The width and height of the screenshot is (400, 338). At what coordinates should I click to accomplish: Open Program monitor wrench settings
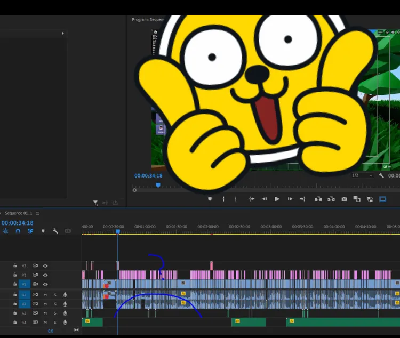(381, 175)
